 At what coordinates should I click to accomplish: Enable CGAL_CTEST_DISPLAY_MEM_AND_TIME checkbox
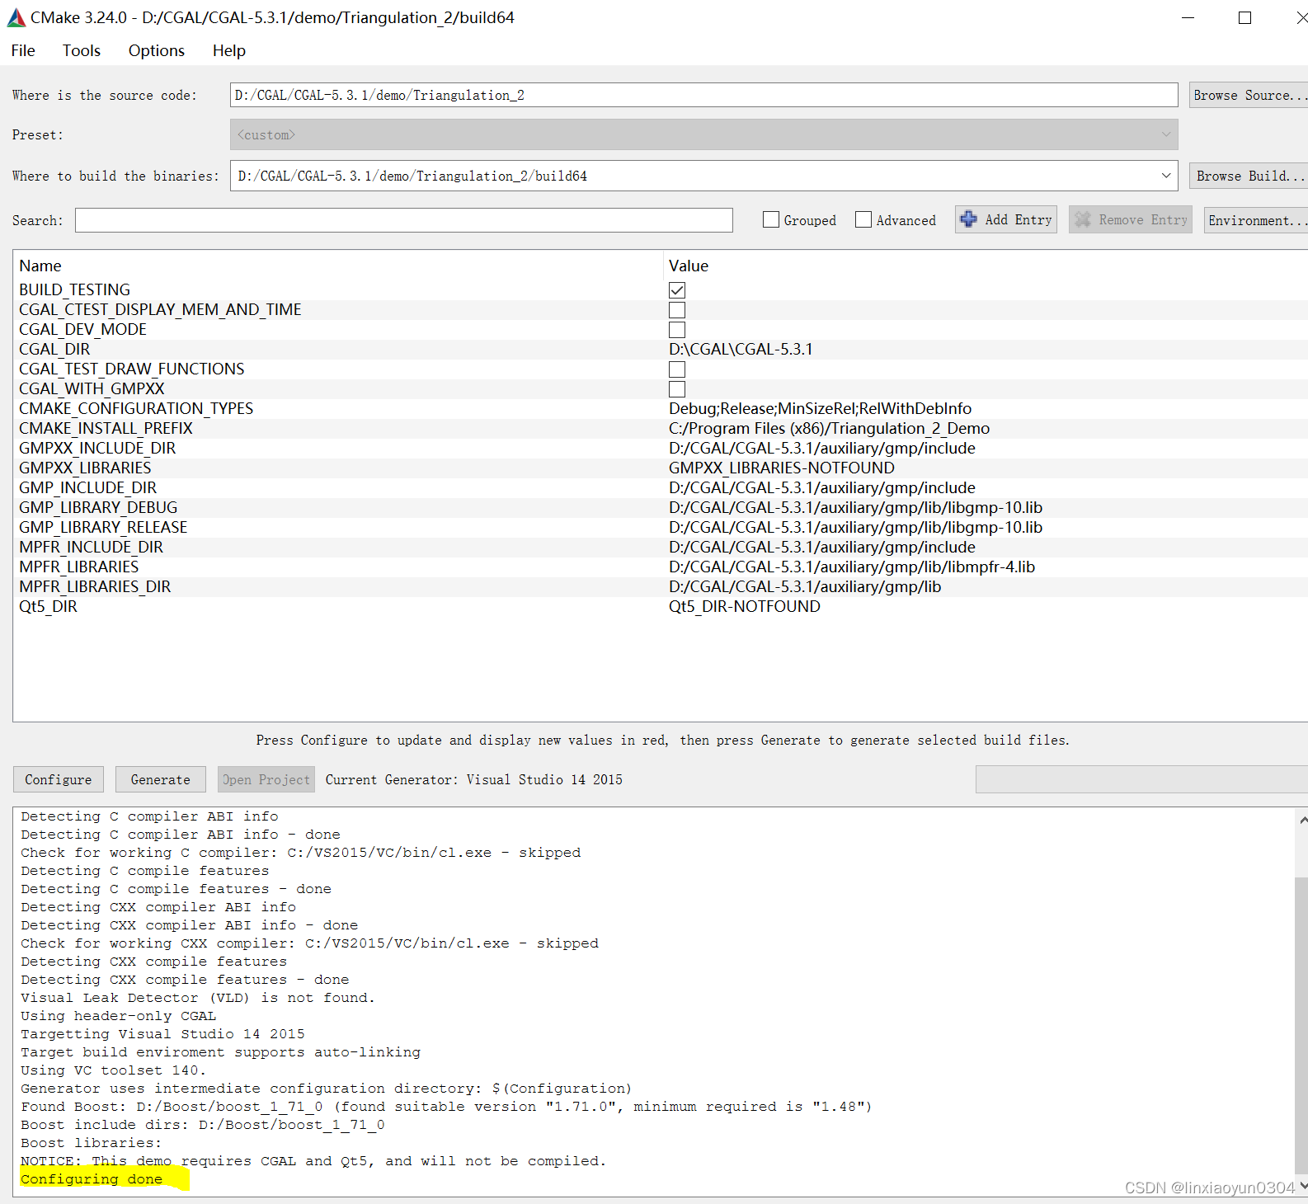click(x=677, y=310)
